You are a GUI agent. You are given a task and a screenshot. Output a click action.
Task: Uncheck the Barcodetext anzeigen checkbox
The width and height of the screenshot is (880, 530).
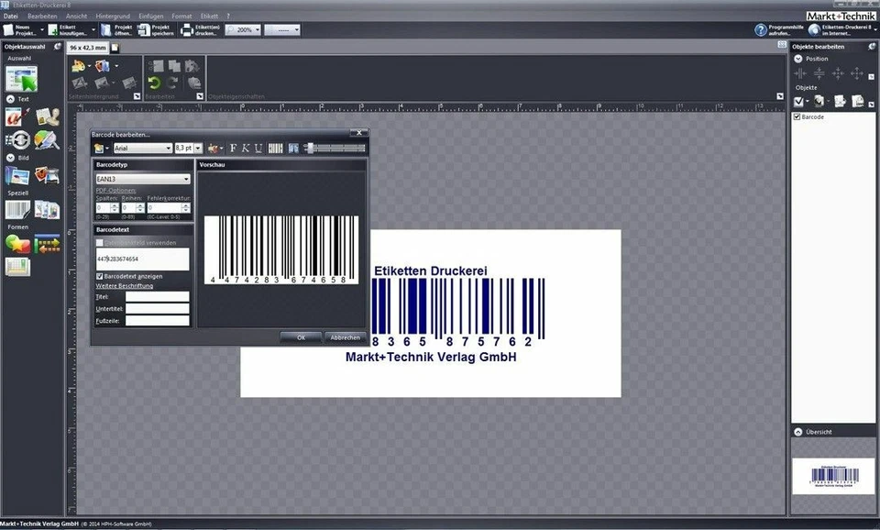tap(99, 275)
